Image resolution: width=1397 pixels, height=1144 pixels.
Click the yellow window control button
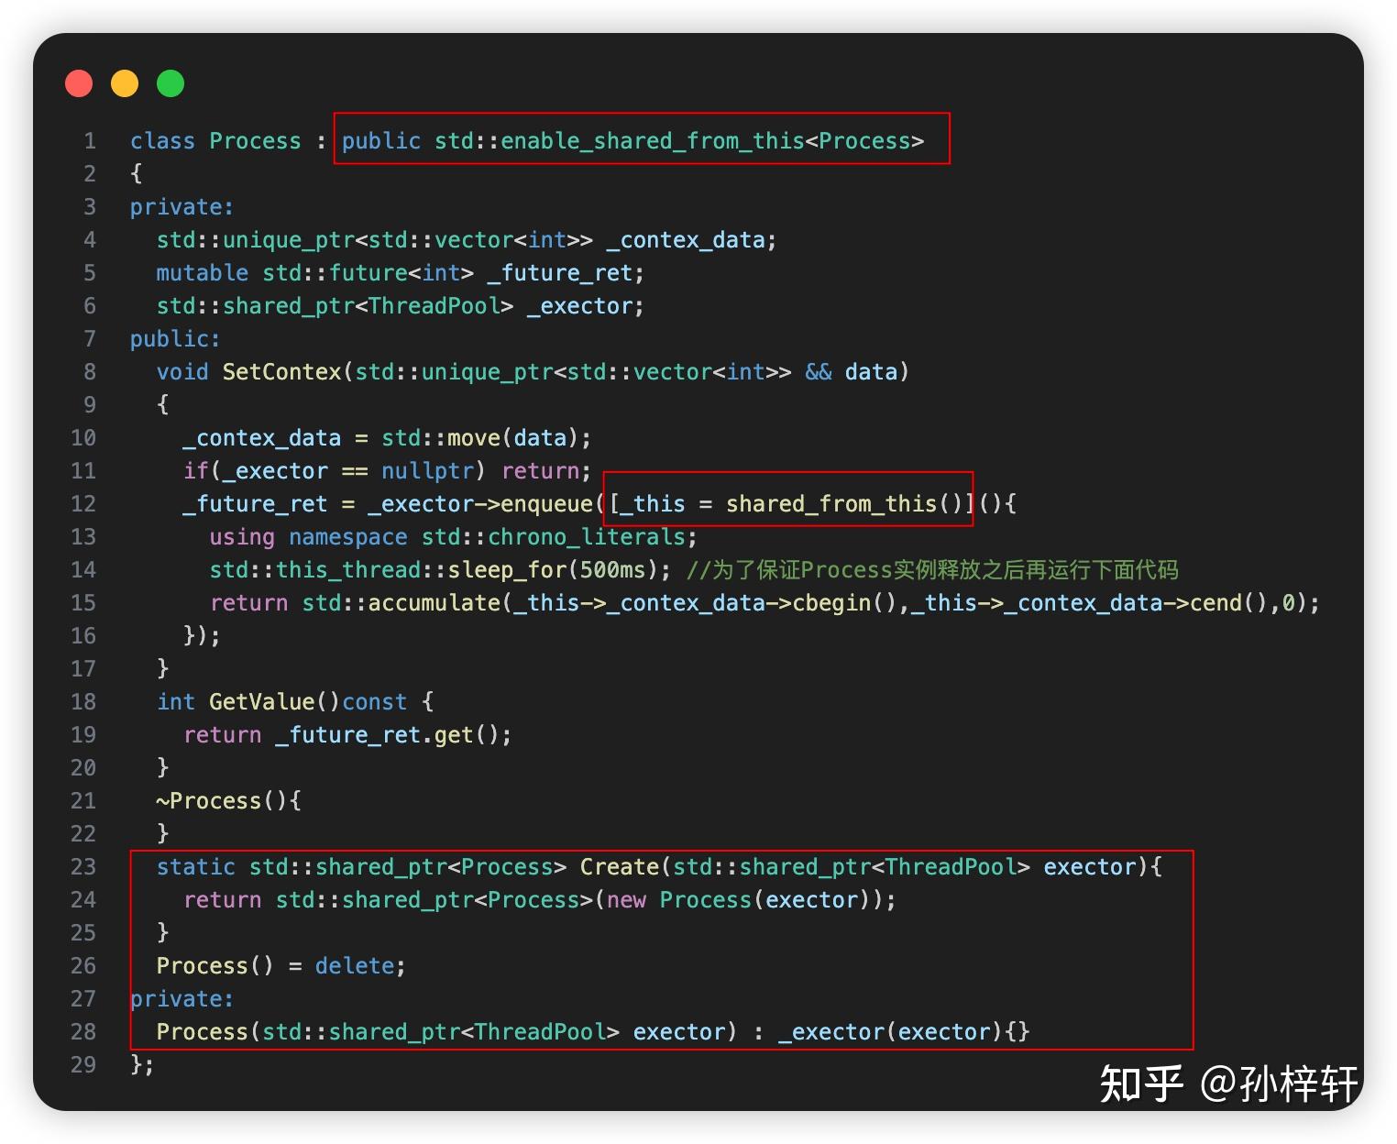pos(125,82)
